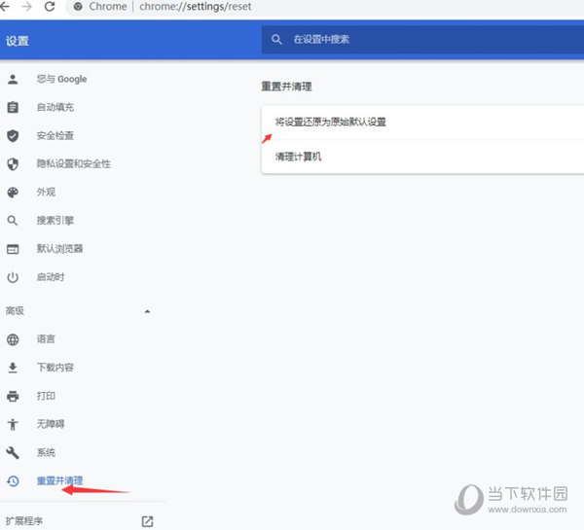
Task: Click the magnifier icon for 搜索引擎
Action: point(13,221)
